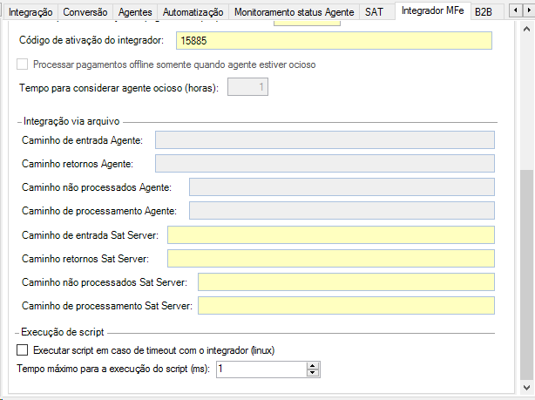The image size is (535, 400).
Task: Open the B2B tab
Action: [x=483, y=12]
